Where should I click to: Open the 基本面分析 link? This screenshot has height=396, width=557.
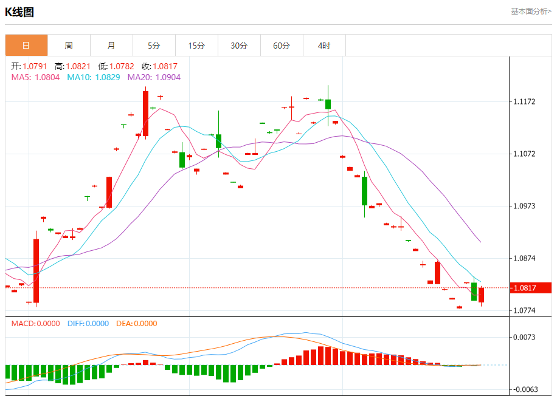[x=530, y=12]
